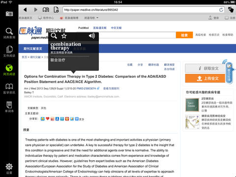Click the orange search button
Image resolution: width=236 pixels, height=177 pixels.
coord(184,35)
